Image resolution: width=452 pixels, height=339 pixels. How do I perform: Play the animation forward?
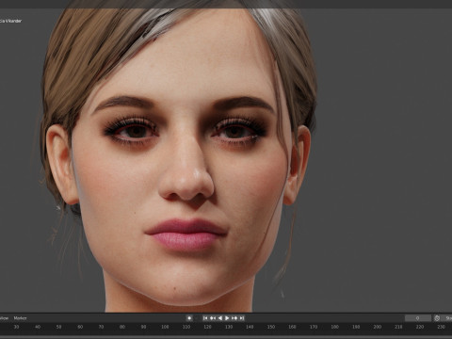pos(227,318)
